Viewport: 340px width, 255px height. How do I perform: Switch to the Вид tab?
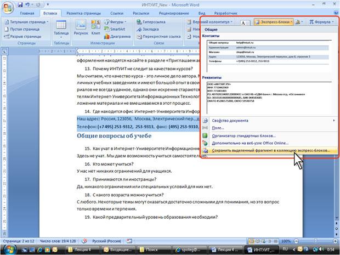click(x=202, y=13)
